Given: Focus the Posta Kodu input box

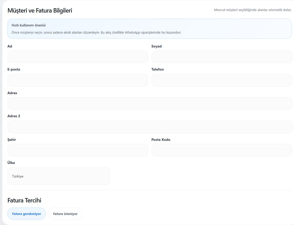Looking at the screenshot, I should [x=222, y=150].
